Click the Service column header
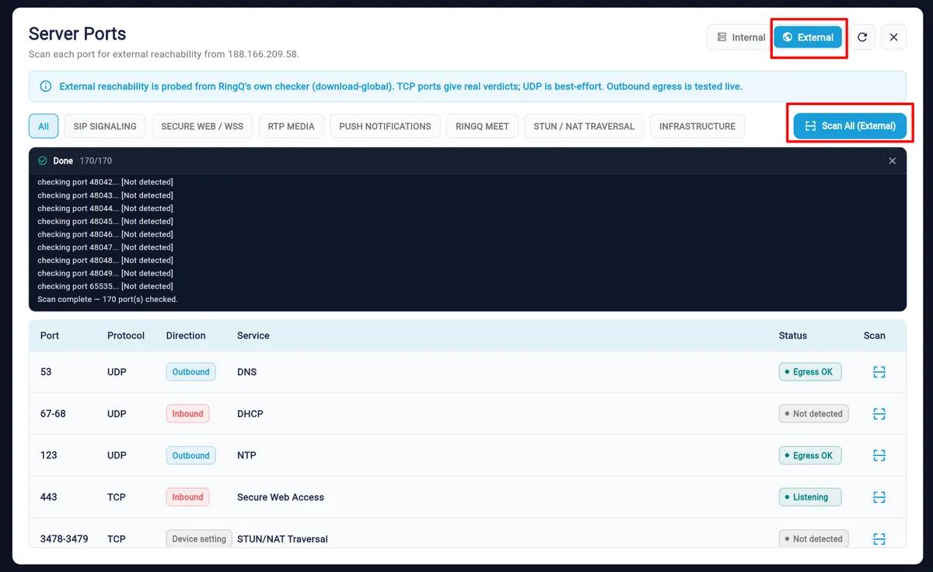The image size is (933, 572). [253, 335]
